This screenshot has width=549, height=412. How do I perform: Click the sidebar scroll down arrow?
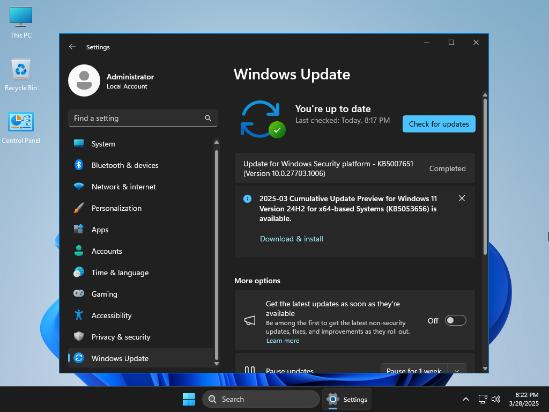tap(217, 364)
